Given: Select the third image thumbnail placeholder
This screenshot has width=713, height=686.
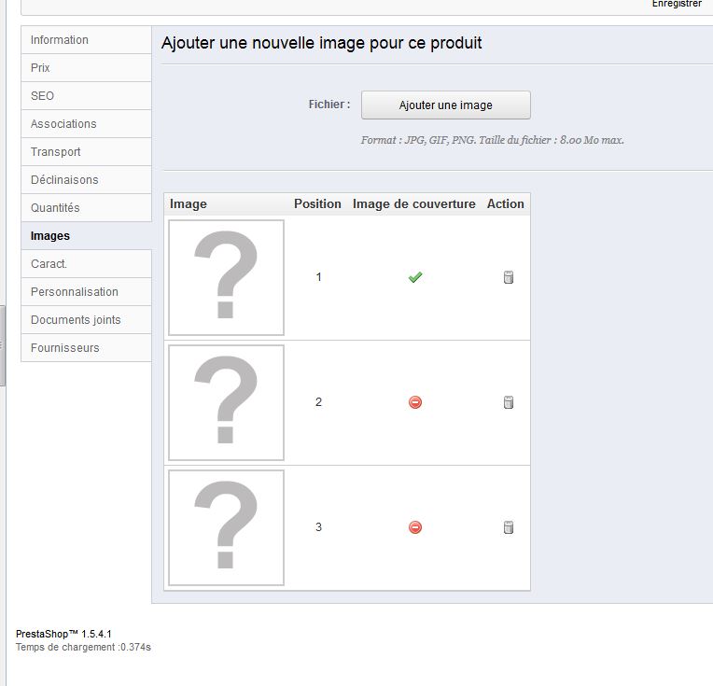Looking at the screenshot, I should [x=226, y=527].
